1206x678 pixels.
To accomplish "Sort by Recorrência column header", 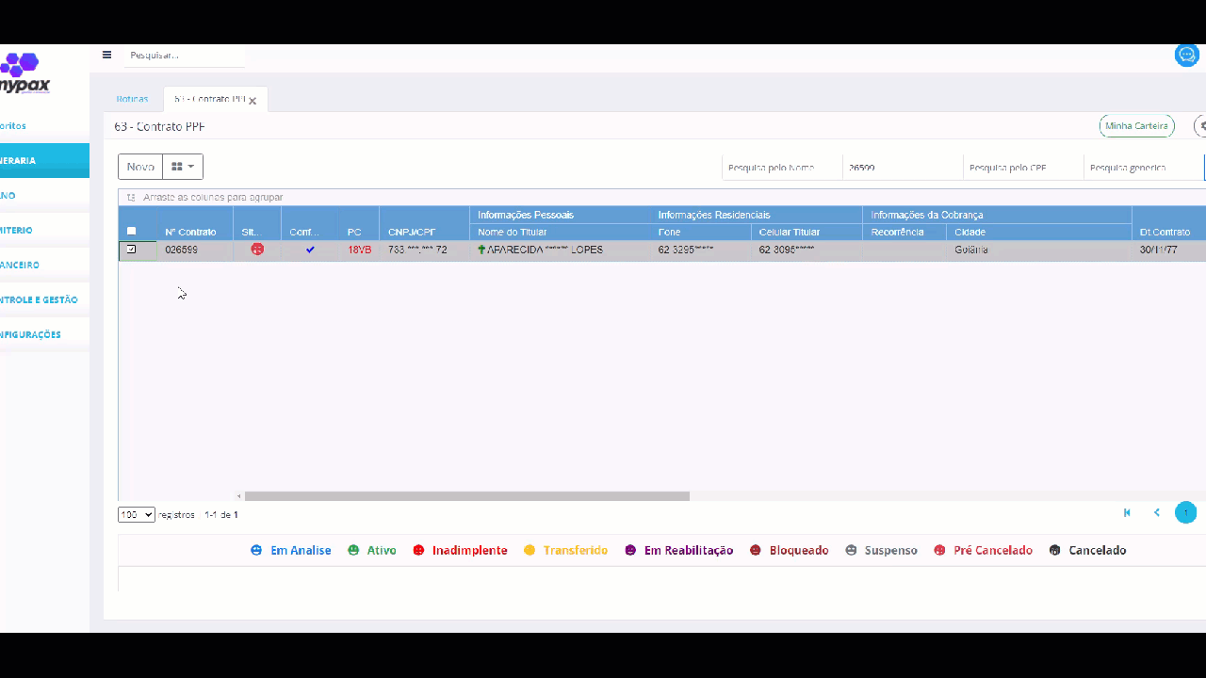I will 904,232.
